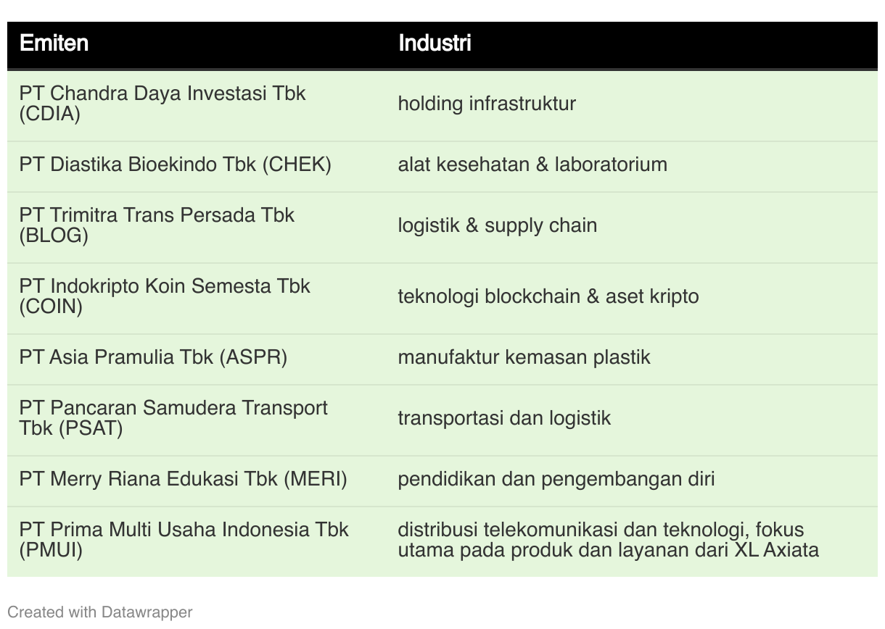Click teknologi blockchain & aset kripto cell
885x629 pixels.
click(x=548, y=296)
